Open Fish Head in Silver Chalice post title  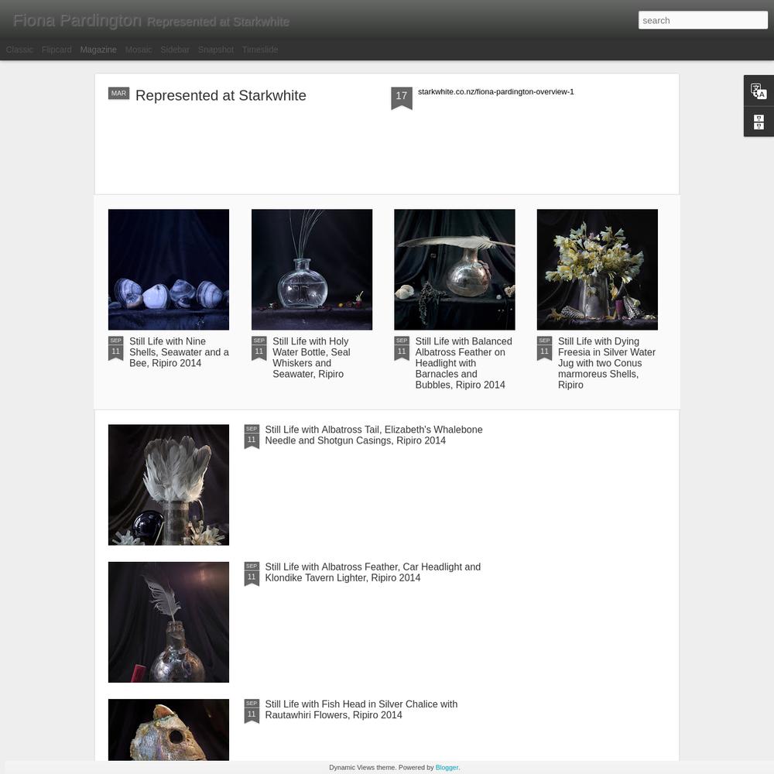point(361,709)
